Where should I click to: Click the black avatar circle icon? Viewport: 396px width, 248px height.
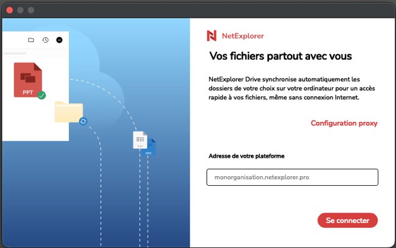pyautogui.click(x=59, y=40)
